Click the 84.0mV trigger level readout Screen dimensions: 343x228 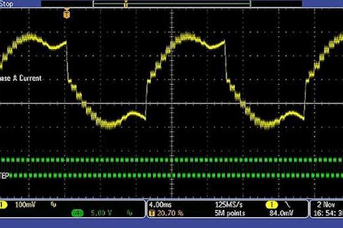(x=281, y=213)
